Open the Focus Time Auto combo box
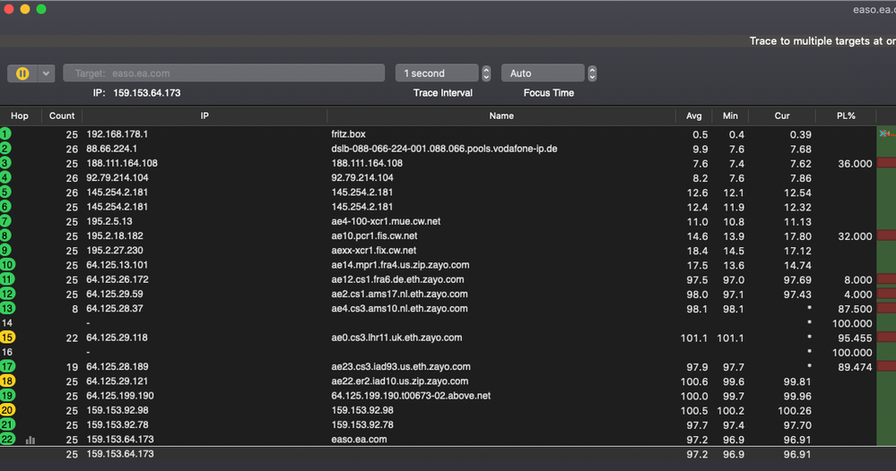This screenshot has height=471, width=896. point(543,73)
